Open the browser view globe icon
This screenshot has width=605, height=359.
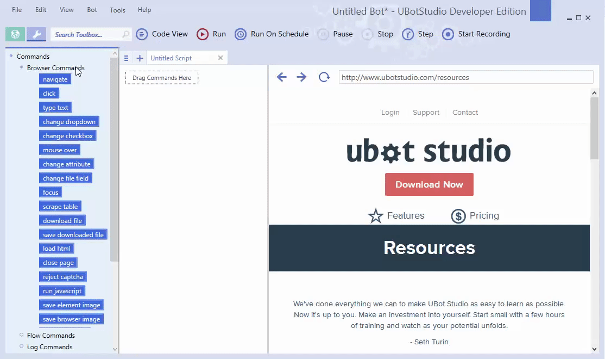(15, 34)
